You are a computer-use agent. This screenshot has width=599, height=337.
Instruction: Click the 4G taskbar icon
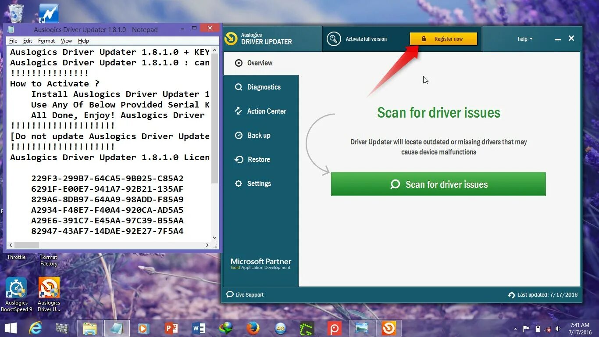point(281,328)
